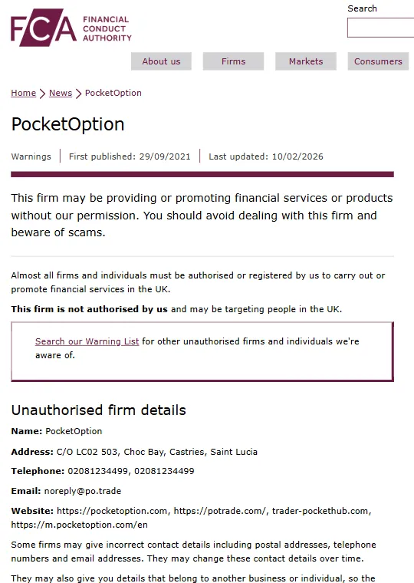Click the Warnings category label
The height and width of the screenshot is (583, 414).
click(31, 156)
